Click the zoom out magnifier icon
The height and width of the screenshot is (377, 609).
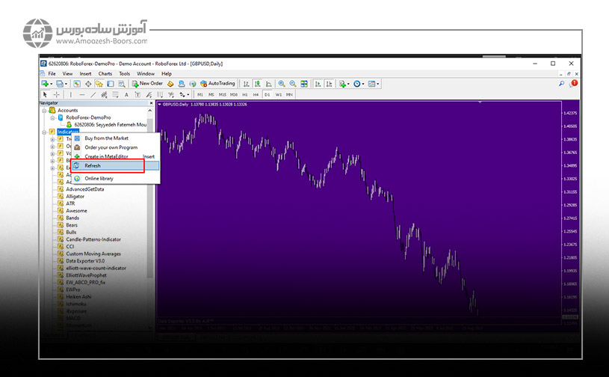click(x=293, y=84)
